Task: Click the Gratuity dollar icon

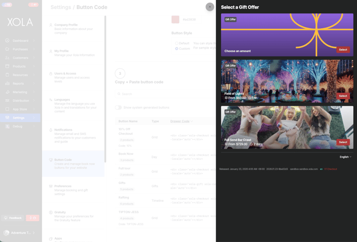Action: 51,212
